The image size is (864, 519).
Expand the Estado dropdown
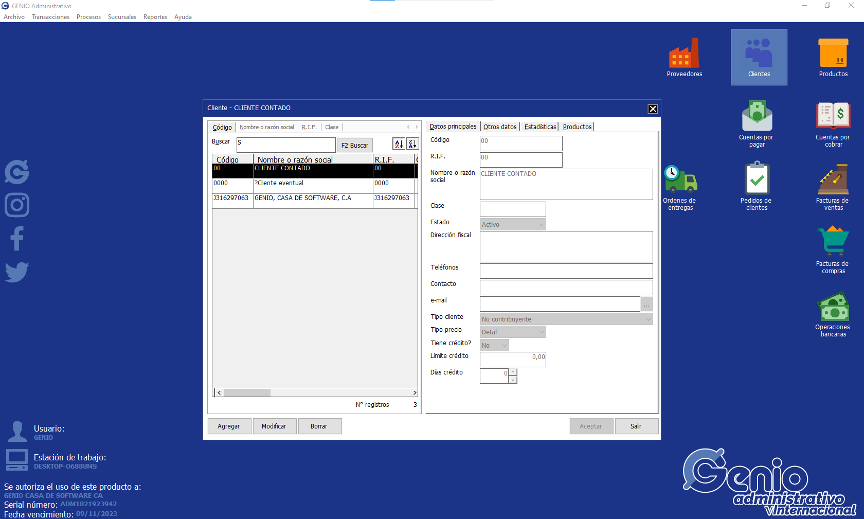(541, 225)
